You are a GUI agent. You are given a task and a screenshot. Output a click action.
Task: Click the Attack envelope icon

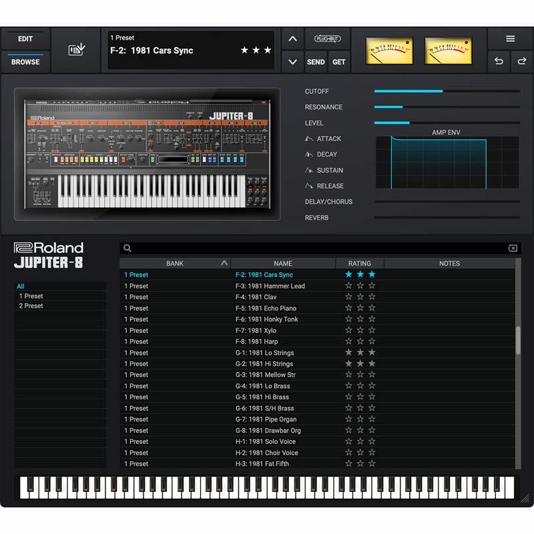pyautogui.click(x=309, y=139)
